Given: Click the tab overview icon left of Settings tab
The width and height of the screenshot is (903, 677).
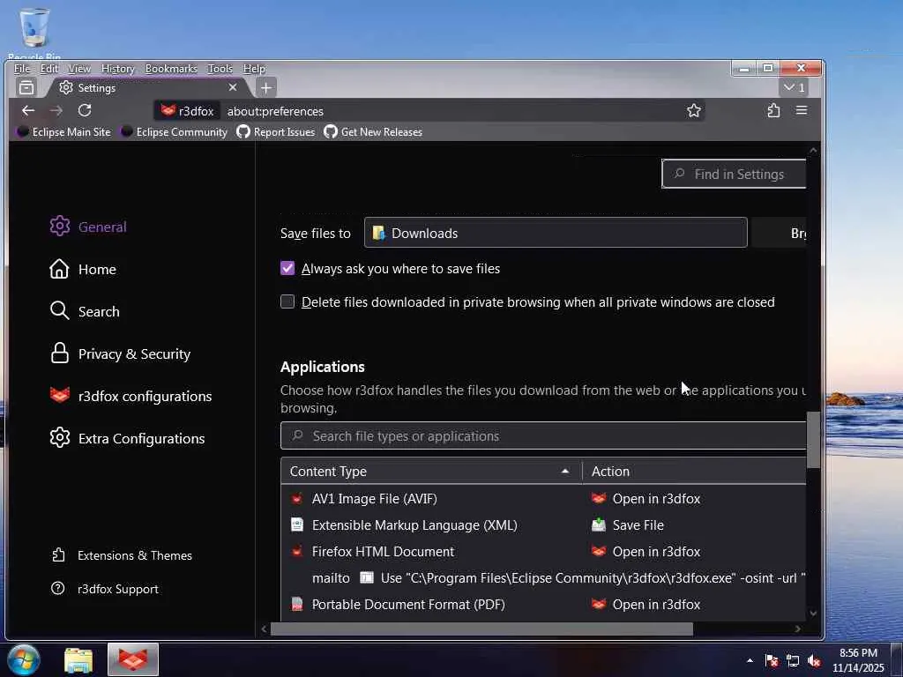Looking at the screenshot, I should 26,87.
